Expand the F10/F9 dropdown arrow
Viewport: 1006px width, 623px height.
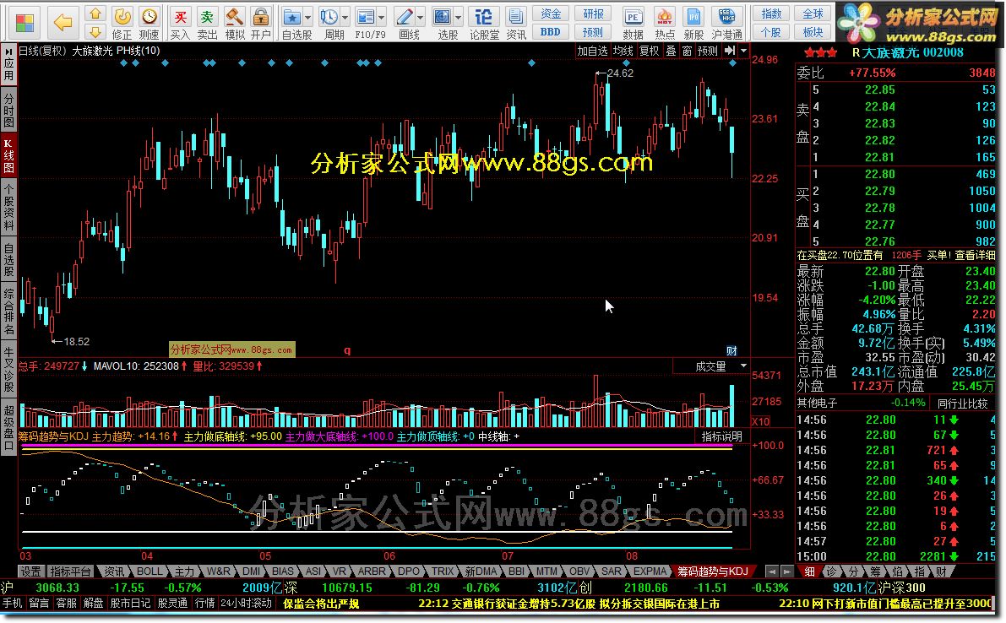[x=383, y=17]
